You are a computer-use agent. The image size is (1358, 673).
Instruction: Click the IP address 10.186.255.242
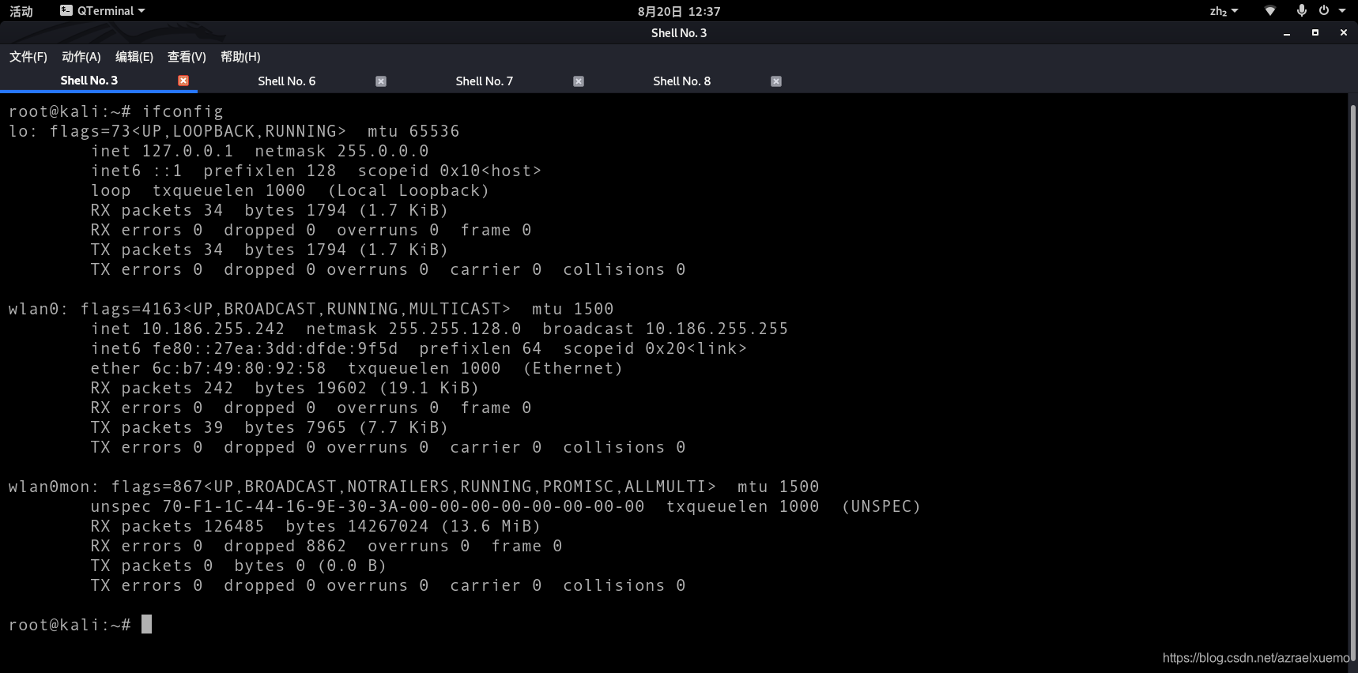tap(213, 329)
